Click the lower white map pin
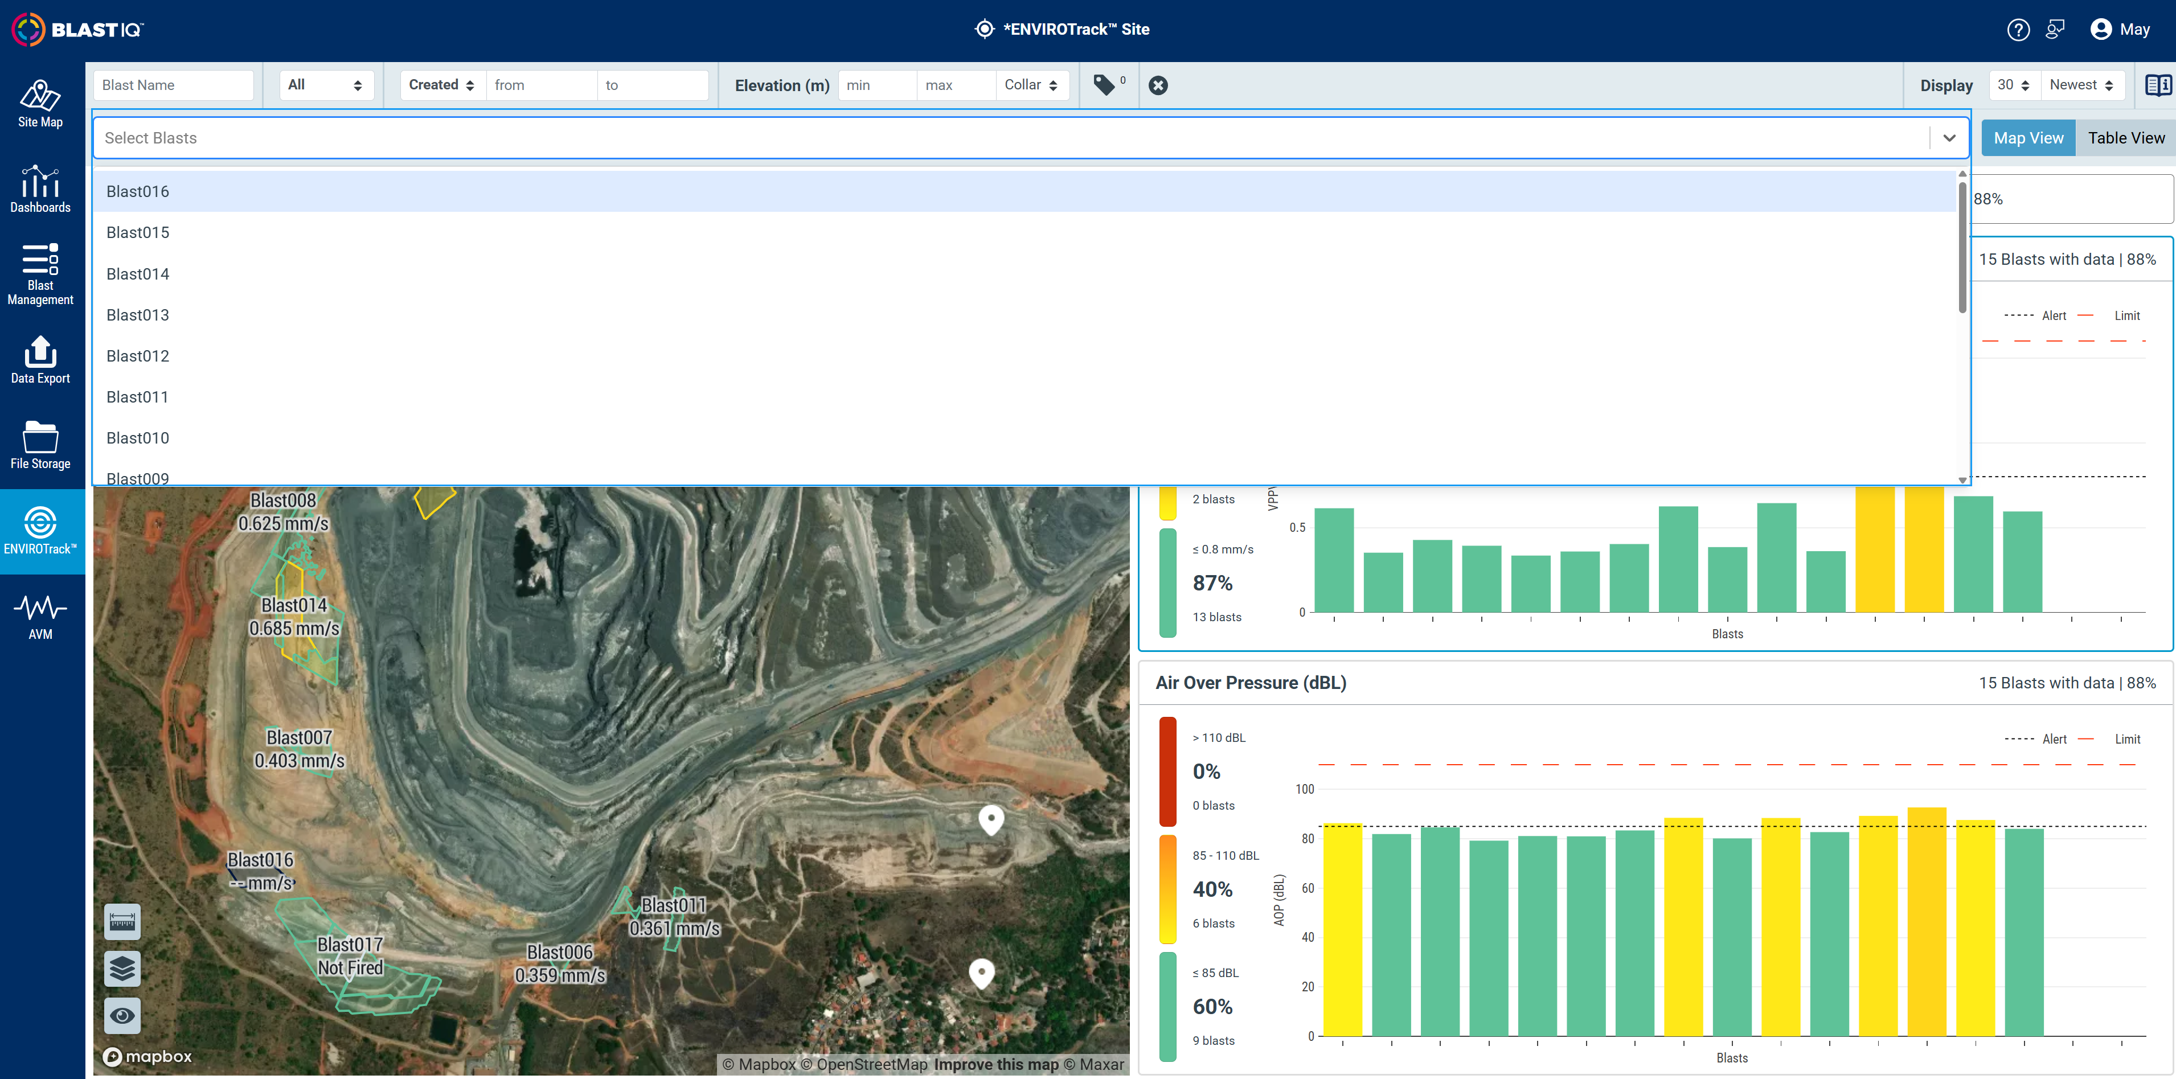This screenshot has height=1079, width=2176. point(981,974)
